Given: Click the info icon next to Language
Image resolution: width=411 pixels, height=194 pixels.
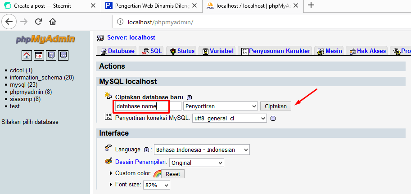Looking at the screenshot, I should (147, 150).
